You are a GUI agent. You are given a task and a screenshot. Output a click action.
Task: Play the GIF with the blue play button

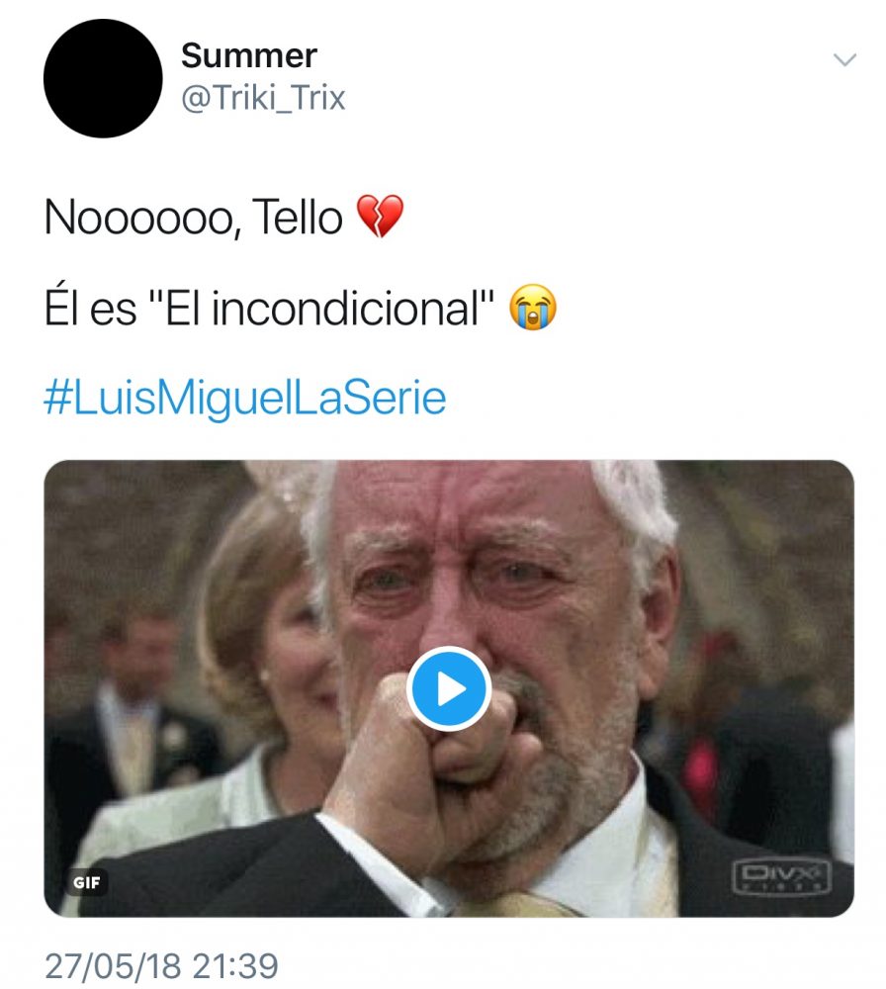450,688
